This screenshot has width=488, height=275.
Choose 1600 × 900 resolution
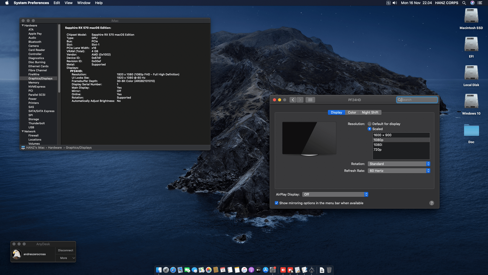pyautogui.click(x=382, y=135)
